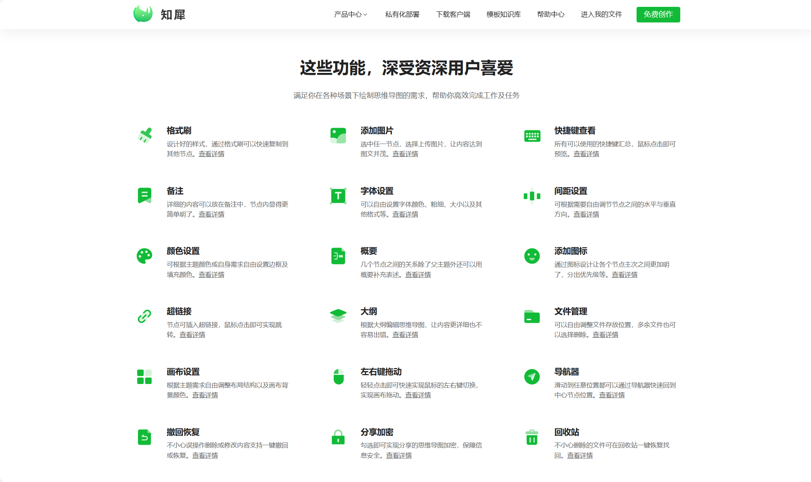Click the 左右键拖动 feature title
This screenshot has width=811, height=482.
(381, 372)
